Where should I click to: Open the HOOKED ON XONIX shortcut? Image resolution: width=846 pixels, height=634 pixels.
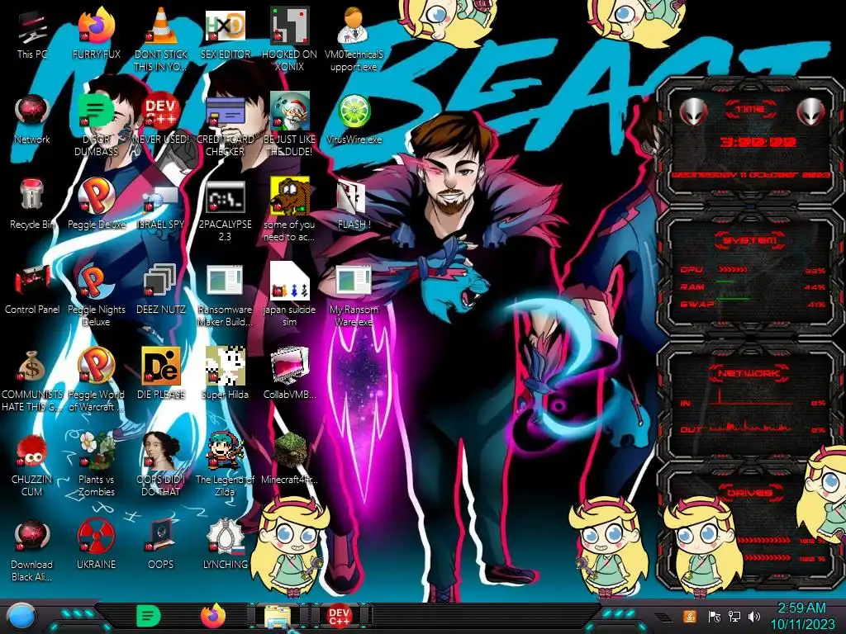point(290,26)
